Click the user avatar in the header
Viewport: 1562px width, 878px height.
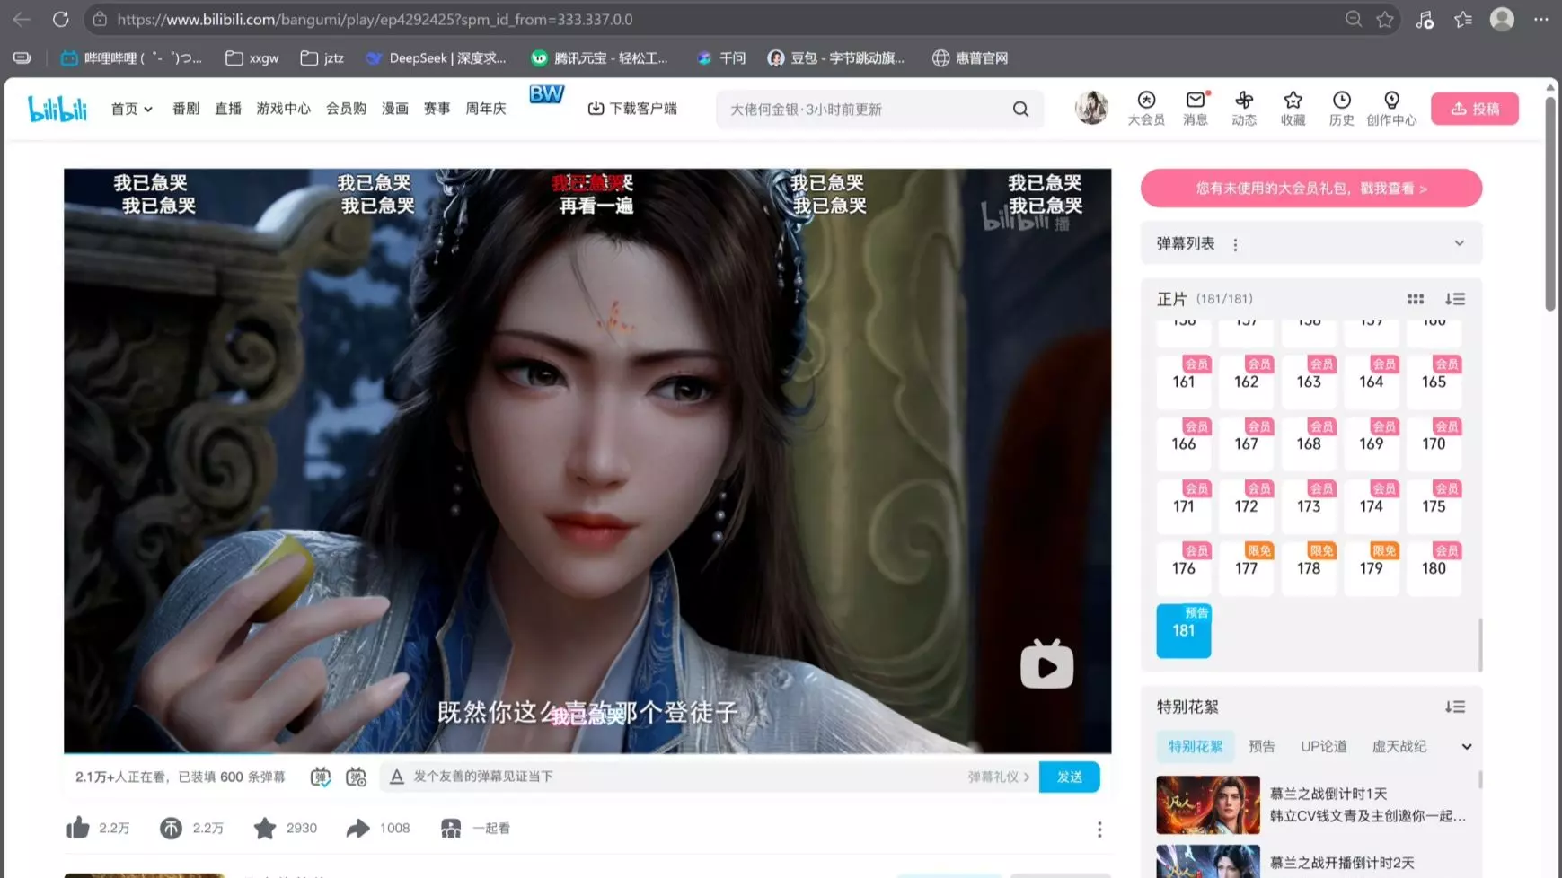point(1091,108)
